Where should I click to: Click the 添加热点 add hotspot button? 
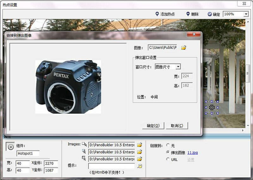[165, 14]
